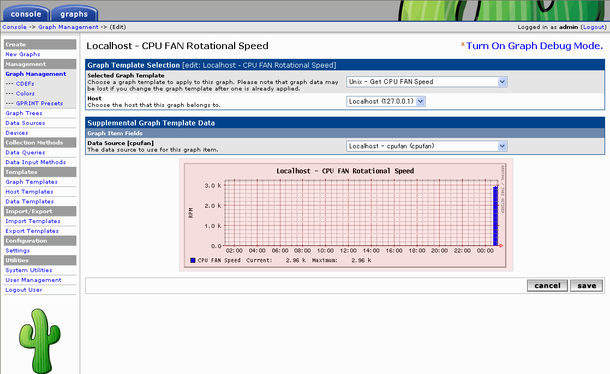Go to the CDEFs submenu item

(x=25, y=84)
